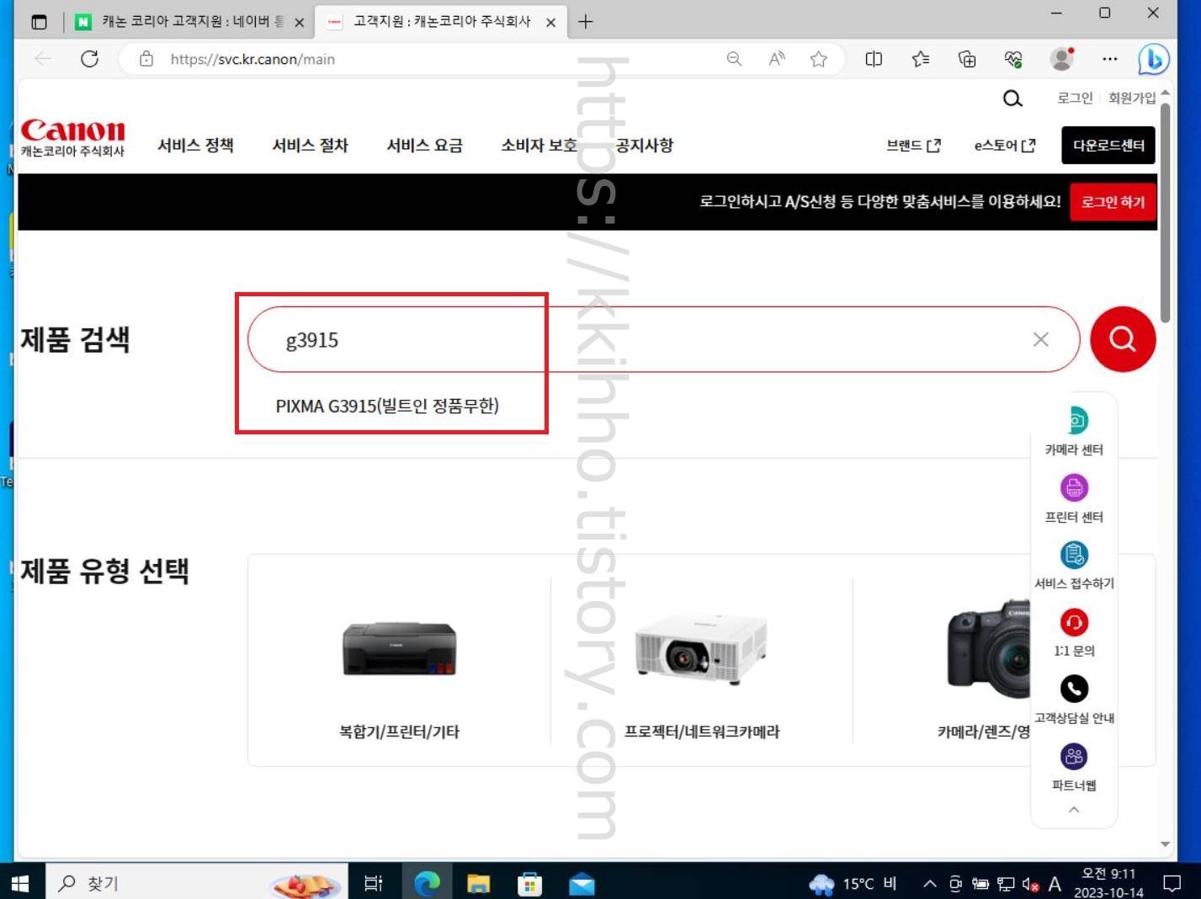1201x899 pixels.
Task: Open the e스토어 external link
Action: (x=1005, y=146)
